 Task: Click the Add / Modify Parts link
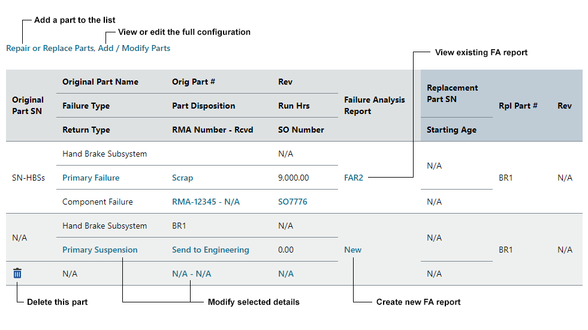coord(134,49)
